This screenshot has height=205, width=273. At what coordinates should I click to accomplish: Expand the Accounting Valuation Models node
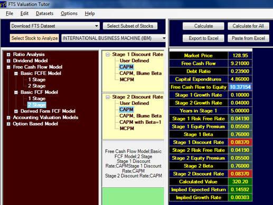coord(8,118)
